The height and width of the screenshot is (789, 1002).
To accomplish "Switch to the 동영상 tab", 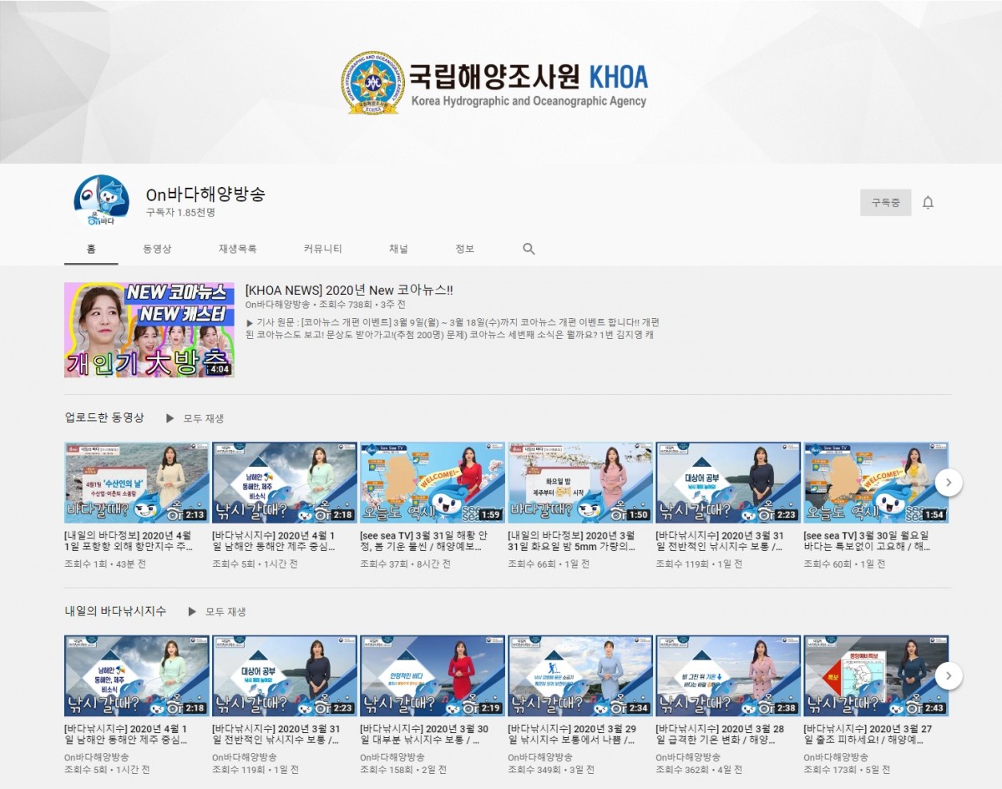I will point(157,249).
